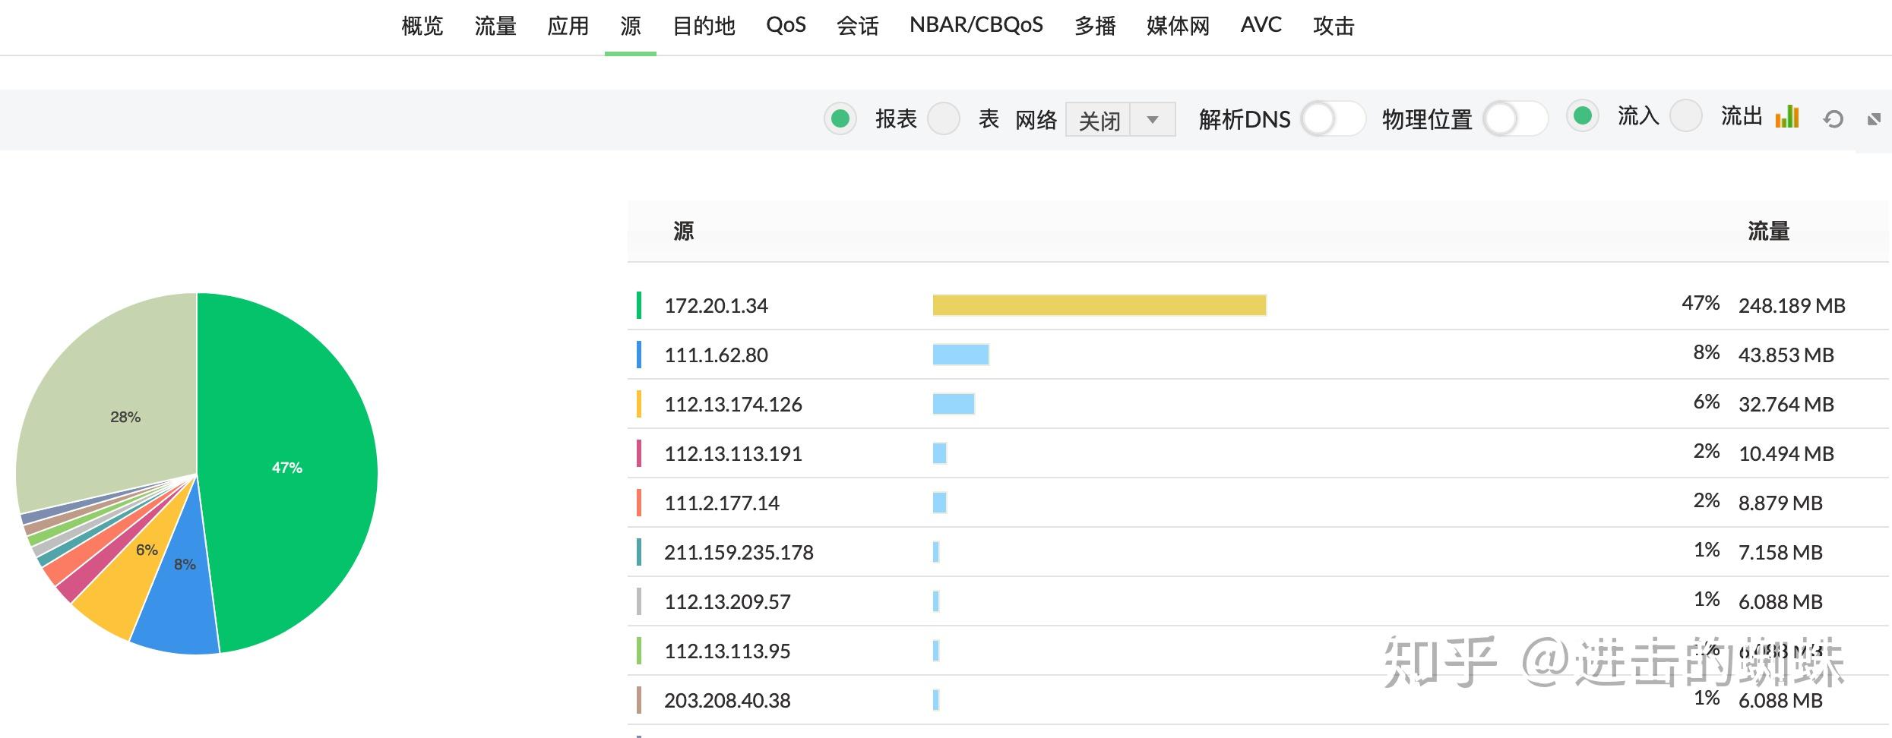Viewport: 1892px width, 738px height.
Task: Switch to the 流量 tab
Action: [495, 26]
